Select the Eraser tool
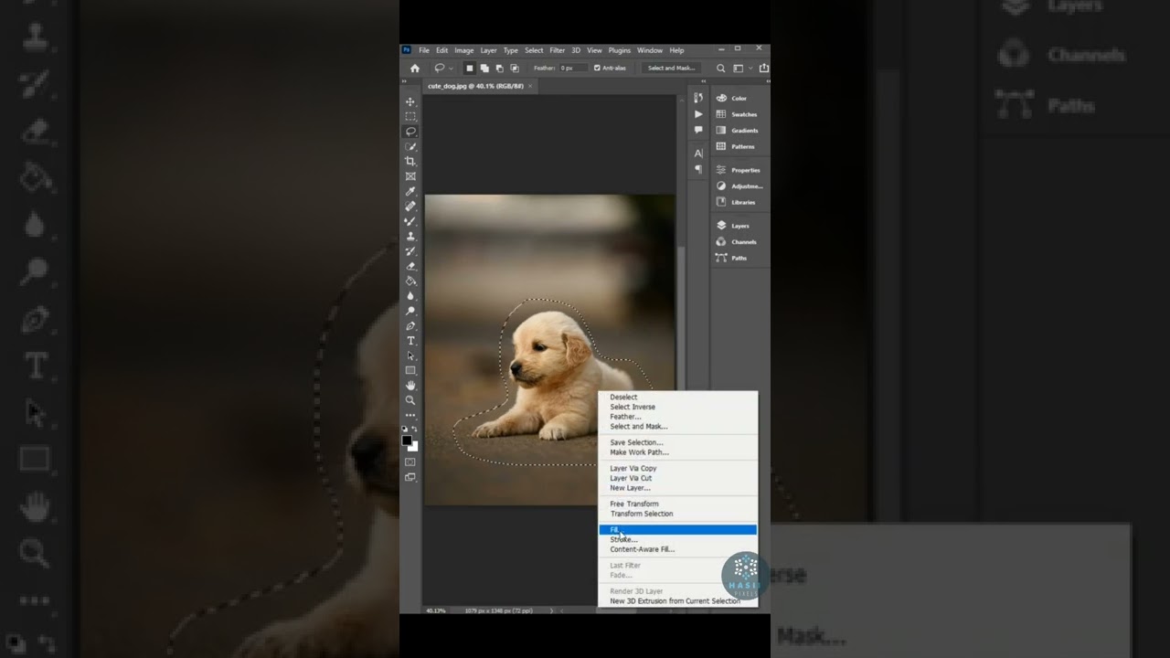The width and height of the screenshot is (1170, 658). point(410,266)
